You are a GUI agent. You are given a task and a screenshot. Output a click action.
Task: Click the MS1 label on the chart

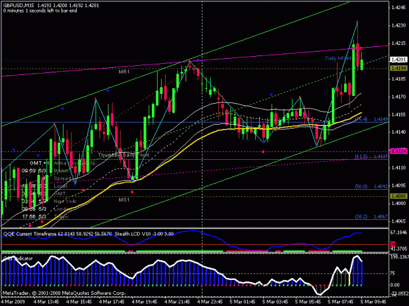pos(124,200)
